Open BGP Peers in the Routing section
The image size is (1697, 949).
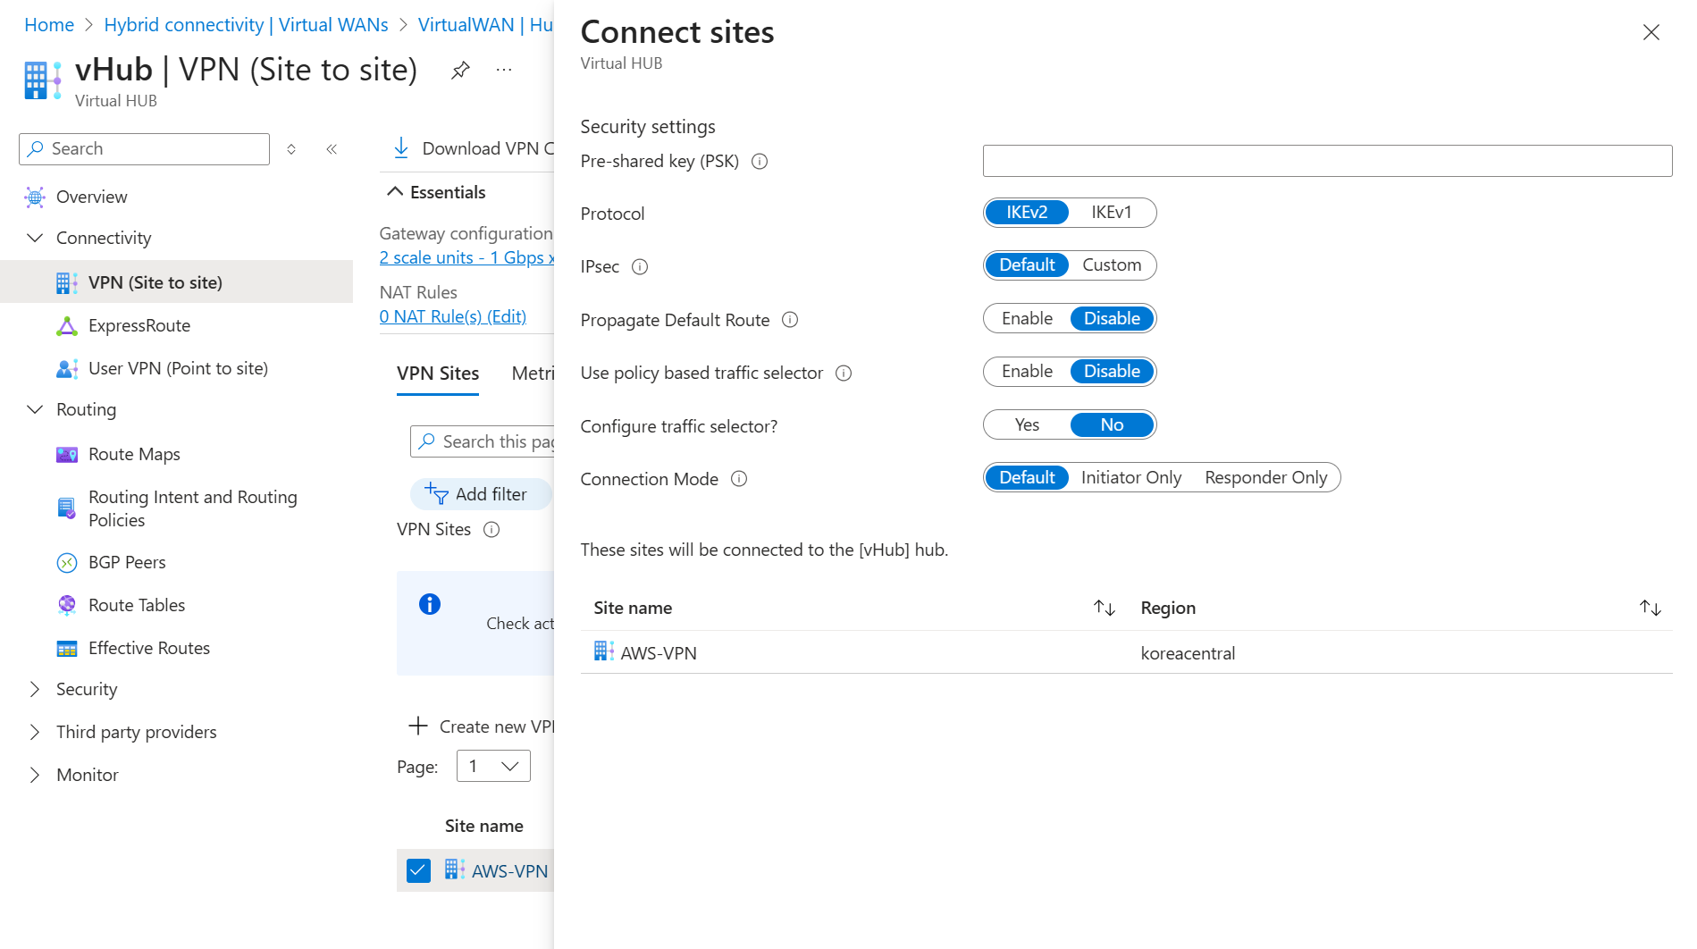point(127,563)
